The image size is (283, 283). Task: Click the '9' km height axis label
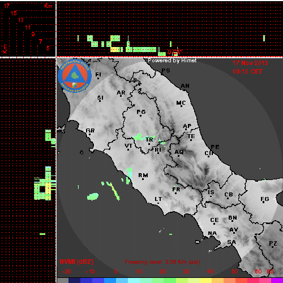(33, 34)
